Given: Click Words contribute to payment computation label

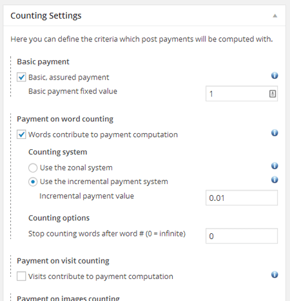Looking at the screenshot, I should coord(103,134).
